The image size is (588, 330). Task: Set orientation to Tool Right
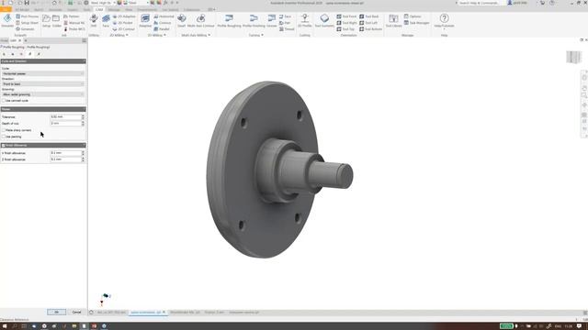tap(346, 23)
